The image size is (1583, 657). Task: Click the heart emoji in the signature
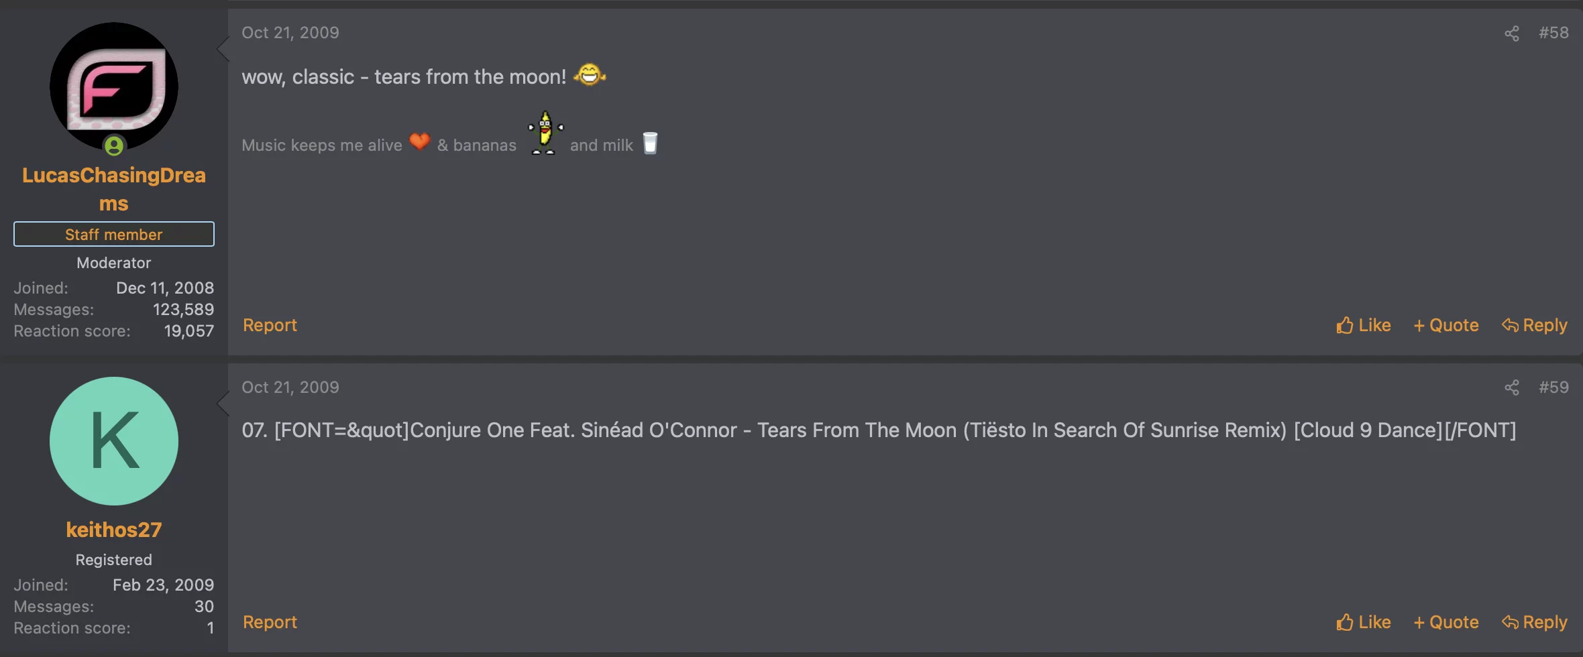pyautogui.click(x=420, y=141)
